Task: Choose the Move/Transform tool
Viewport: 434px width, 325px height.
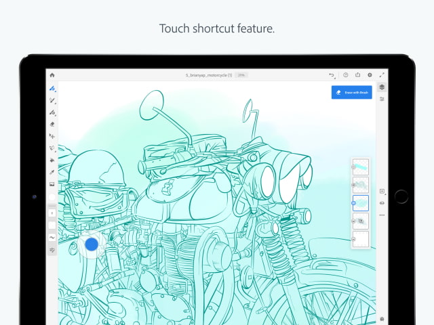Action: click(52, 136)
